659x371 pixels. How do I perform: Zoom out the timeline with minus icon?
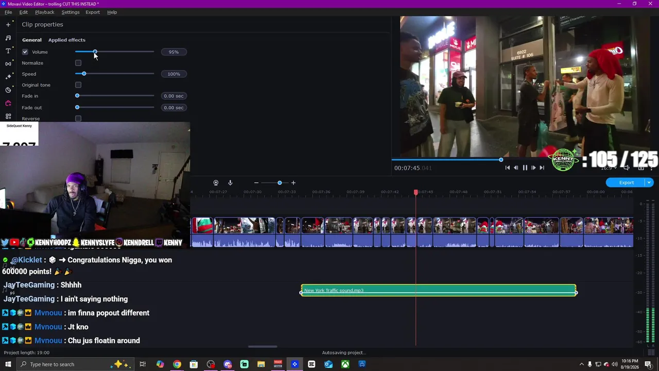tap(256, 183)
